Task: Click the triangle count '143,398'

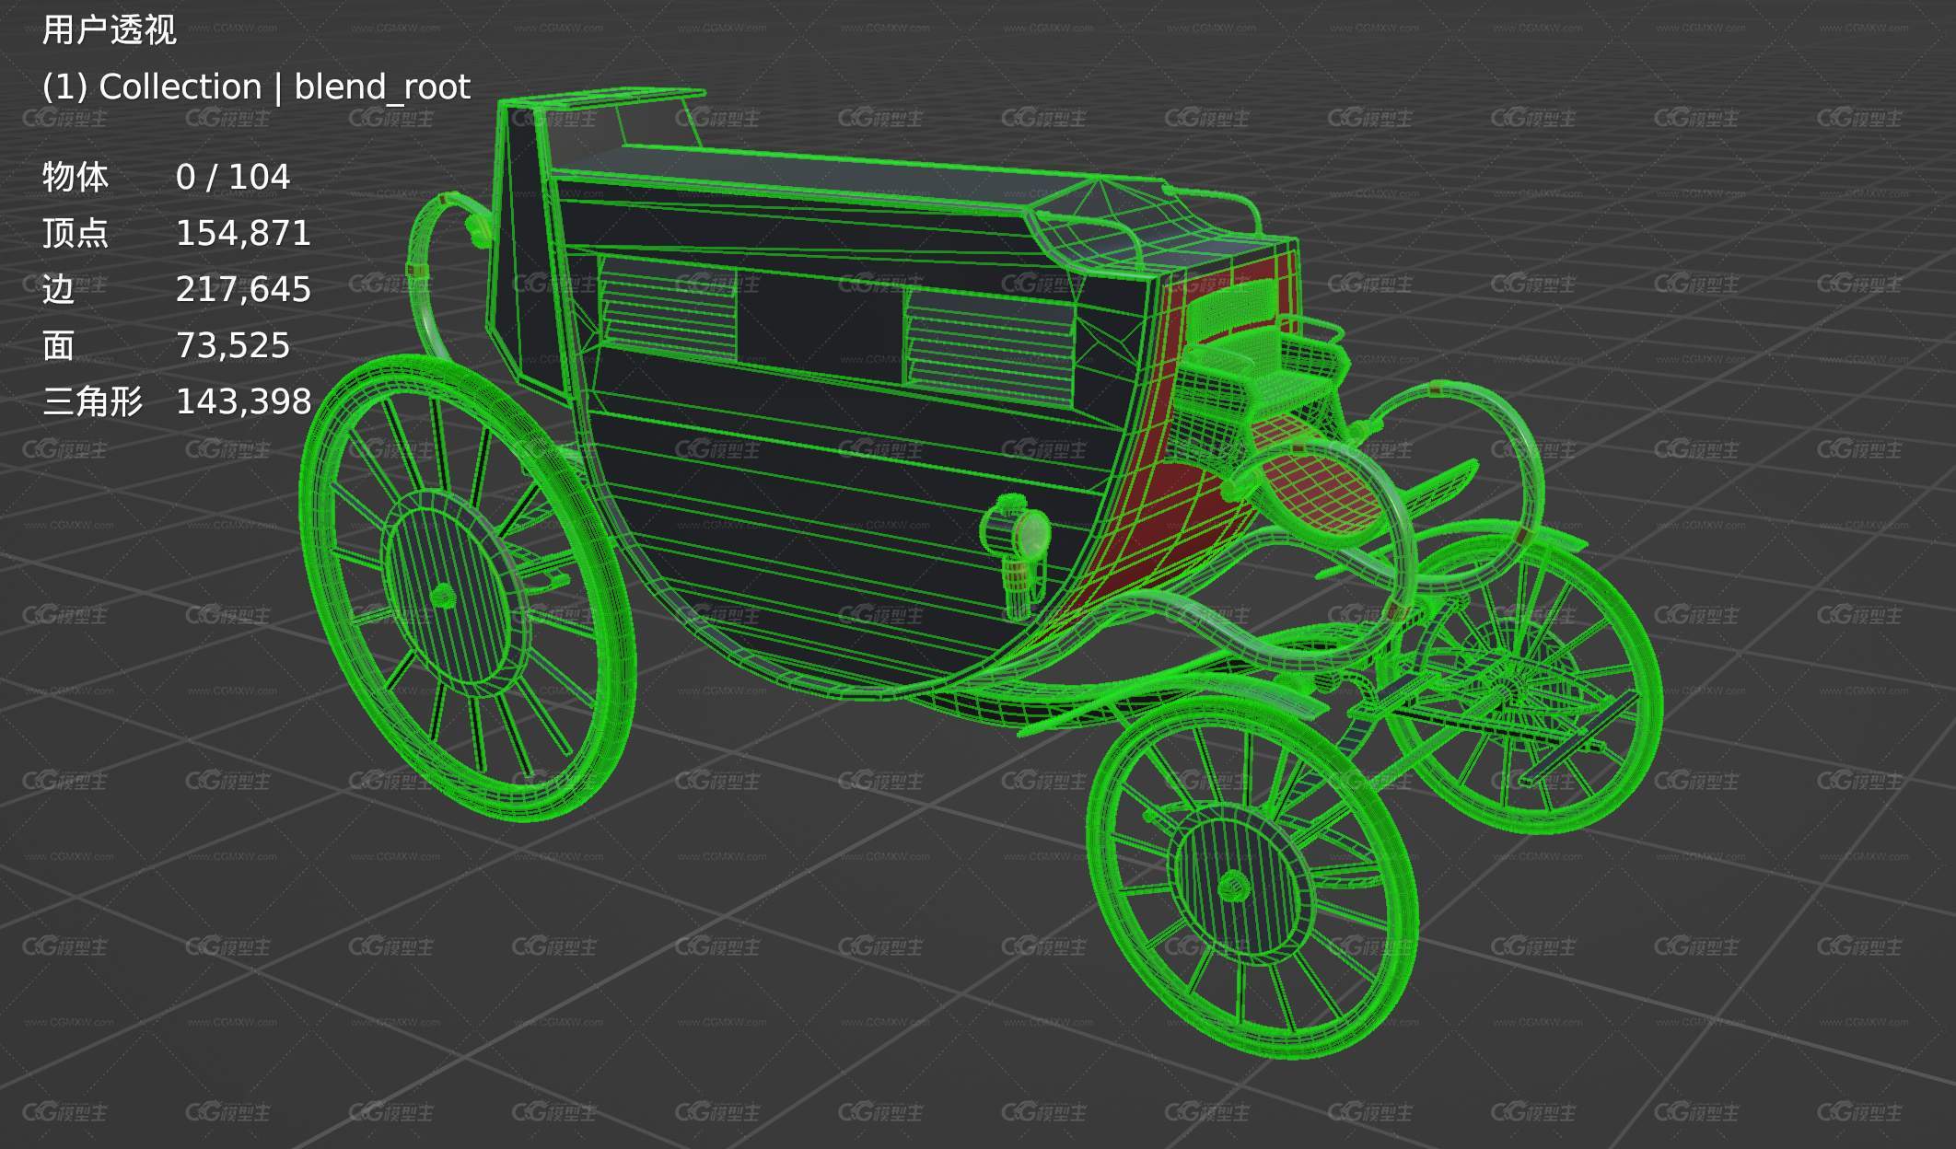Action: point(243,401)
